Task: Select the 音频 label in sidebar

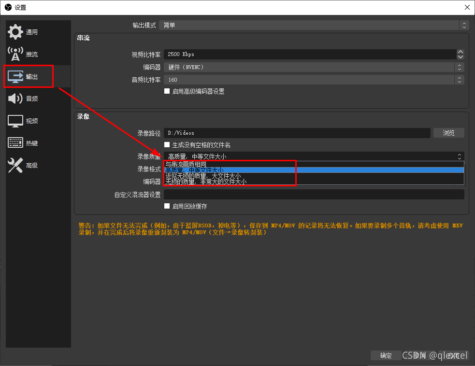Action: (x=32, y=99)
